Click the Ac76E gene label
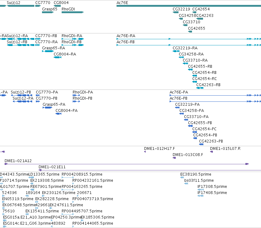This screenshot has height=228, width=261. 122,3
